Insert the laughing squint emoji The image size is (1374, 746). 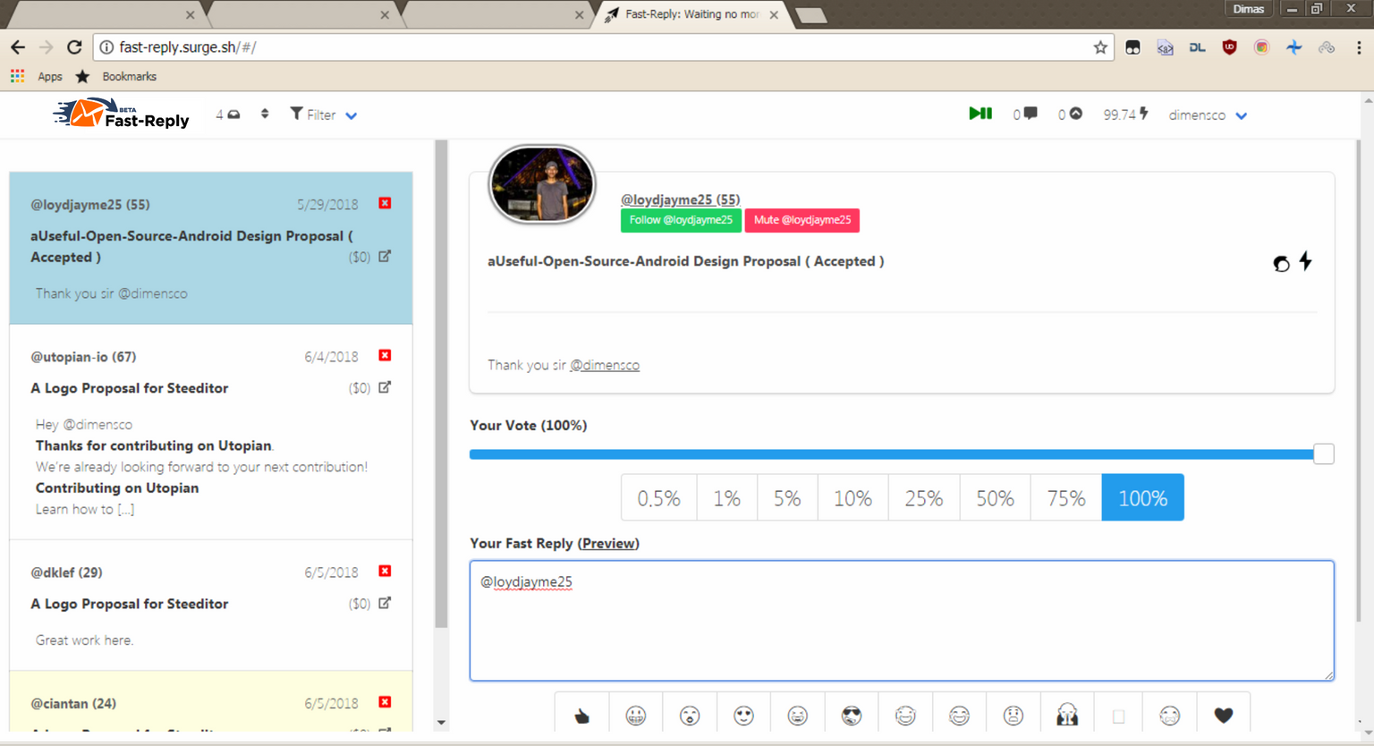797,716
